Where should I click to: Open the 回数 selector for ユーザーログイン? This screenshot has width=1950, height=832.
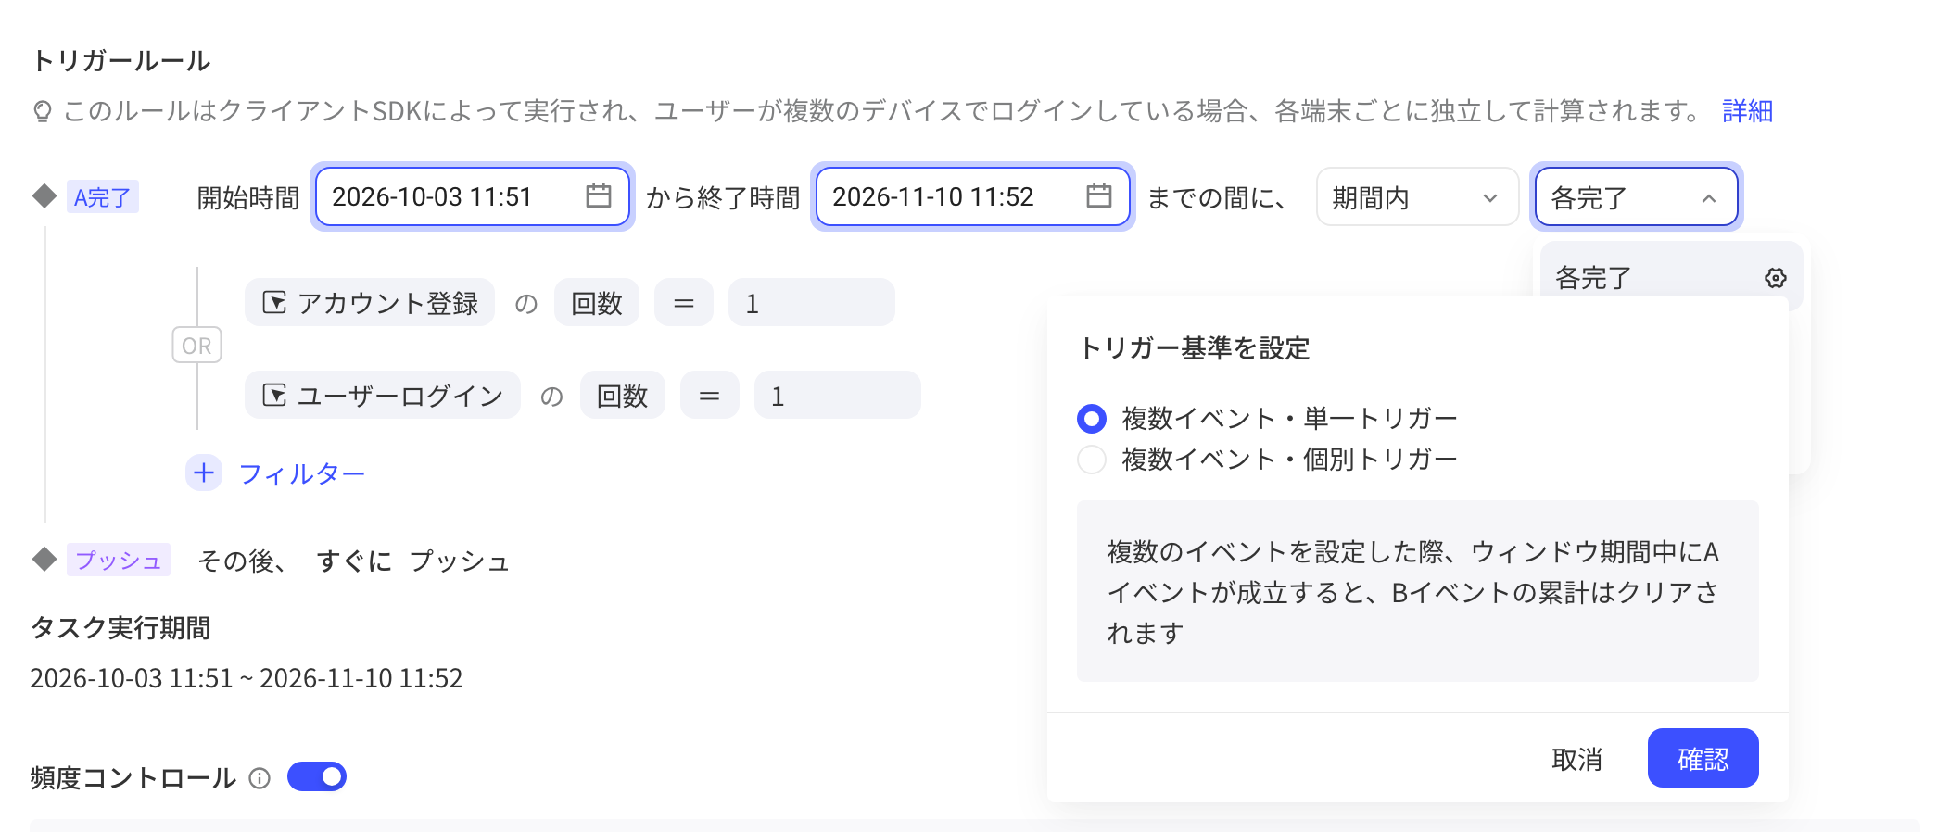[623, 395]
